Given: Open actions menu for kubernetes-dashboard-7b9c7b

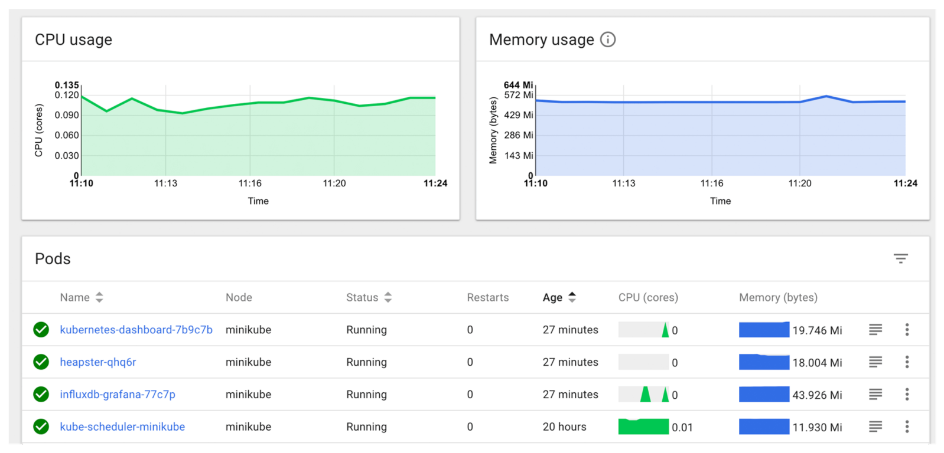Looking at the screenshot, I should click(x=907, y=330).
